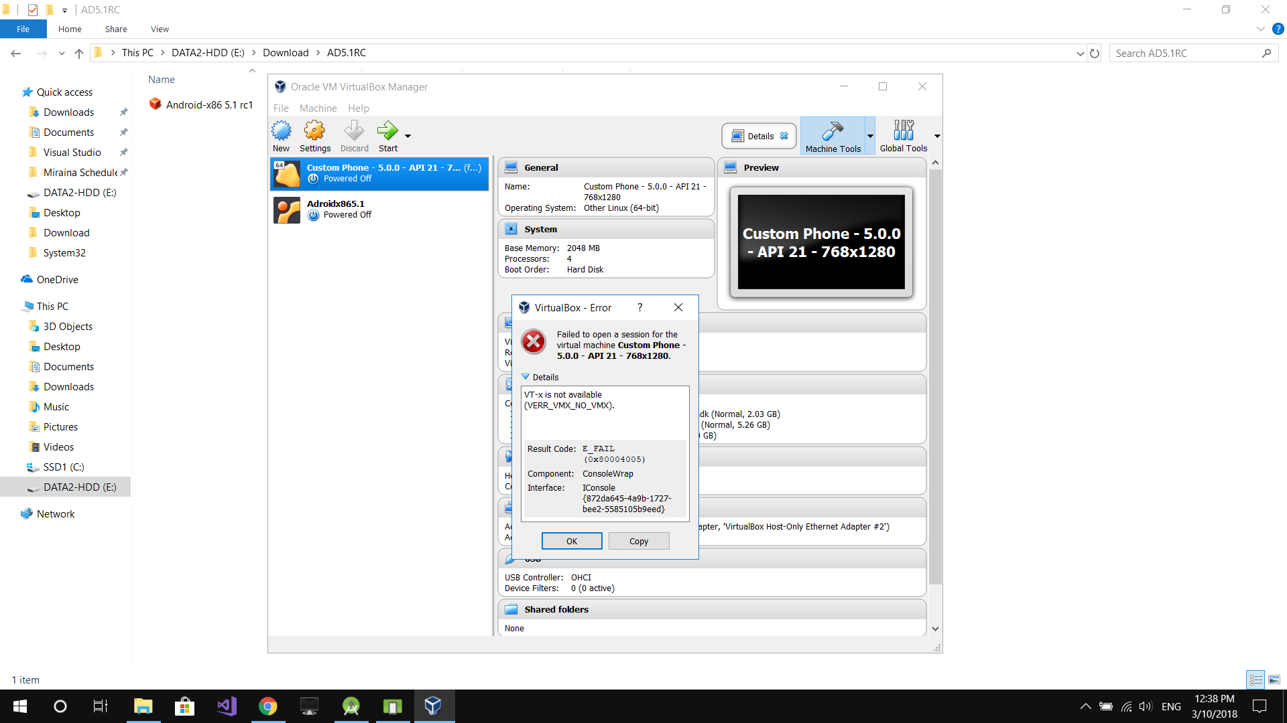1287x723 pixels.
Task: Open Visual Studio from the taskbar
Action: 227,706
